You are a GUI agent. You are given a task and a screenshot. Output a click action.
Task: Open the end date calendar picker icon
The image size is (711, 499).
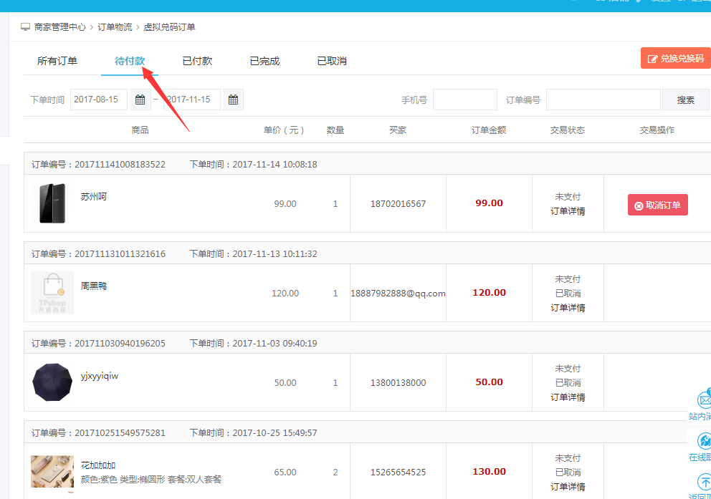[233, 100]
